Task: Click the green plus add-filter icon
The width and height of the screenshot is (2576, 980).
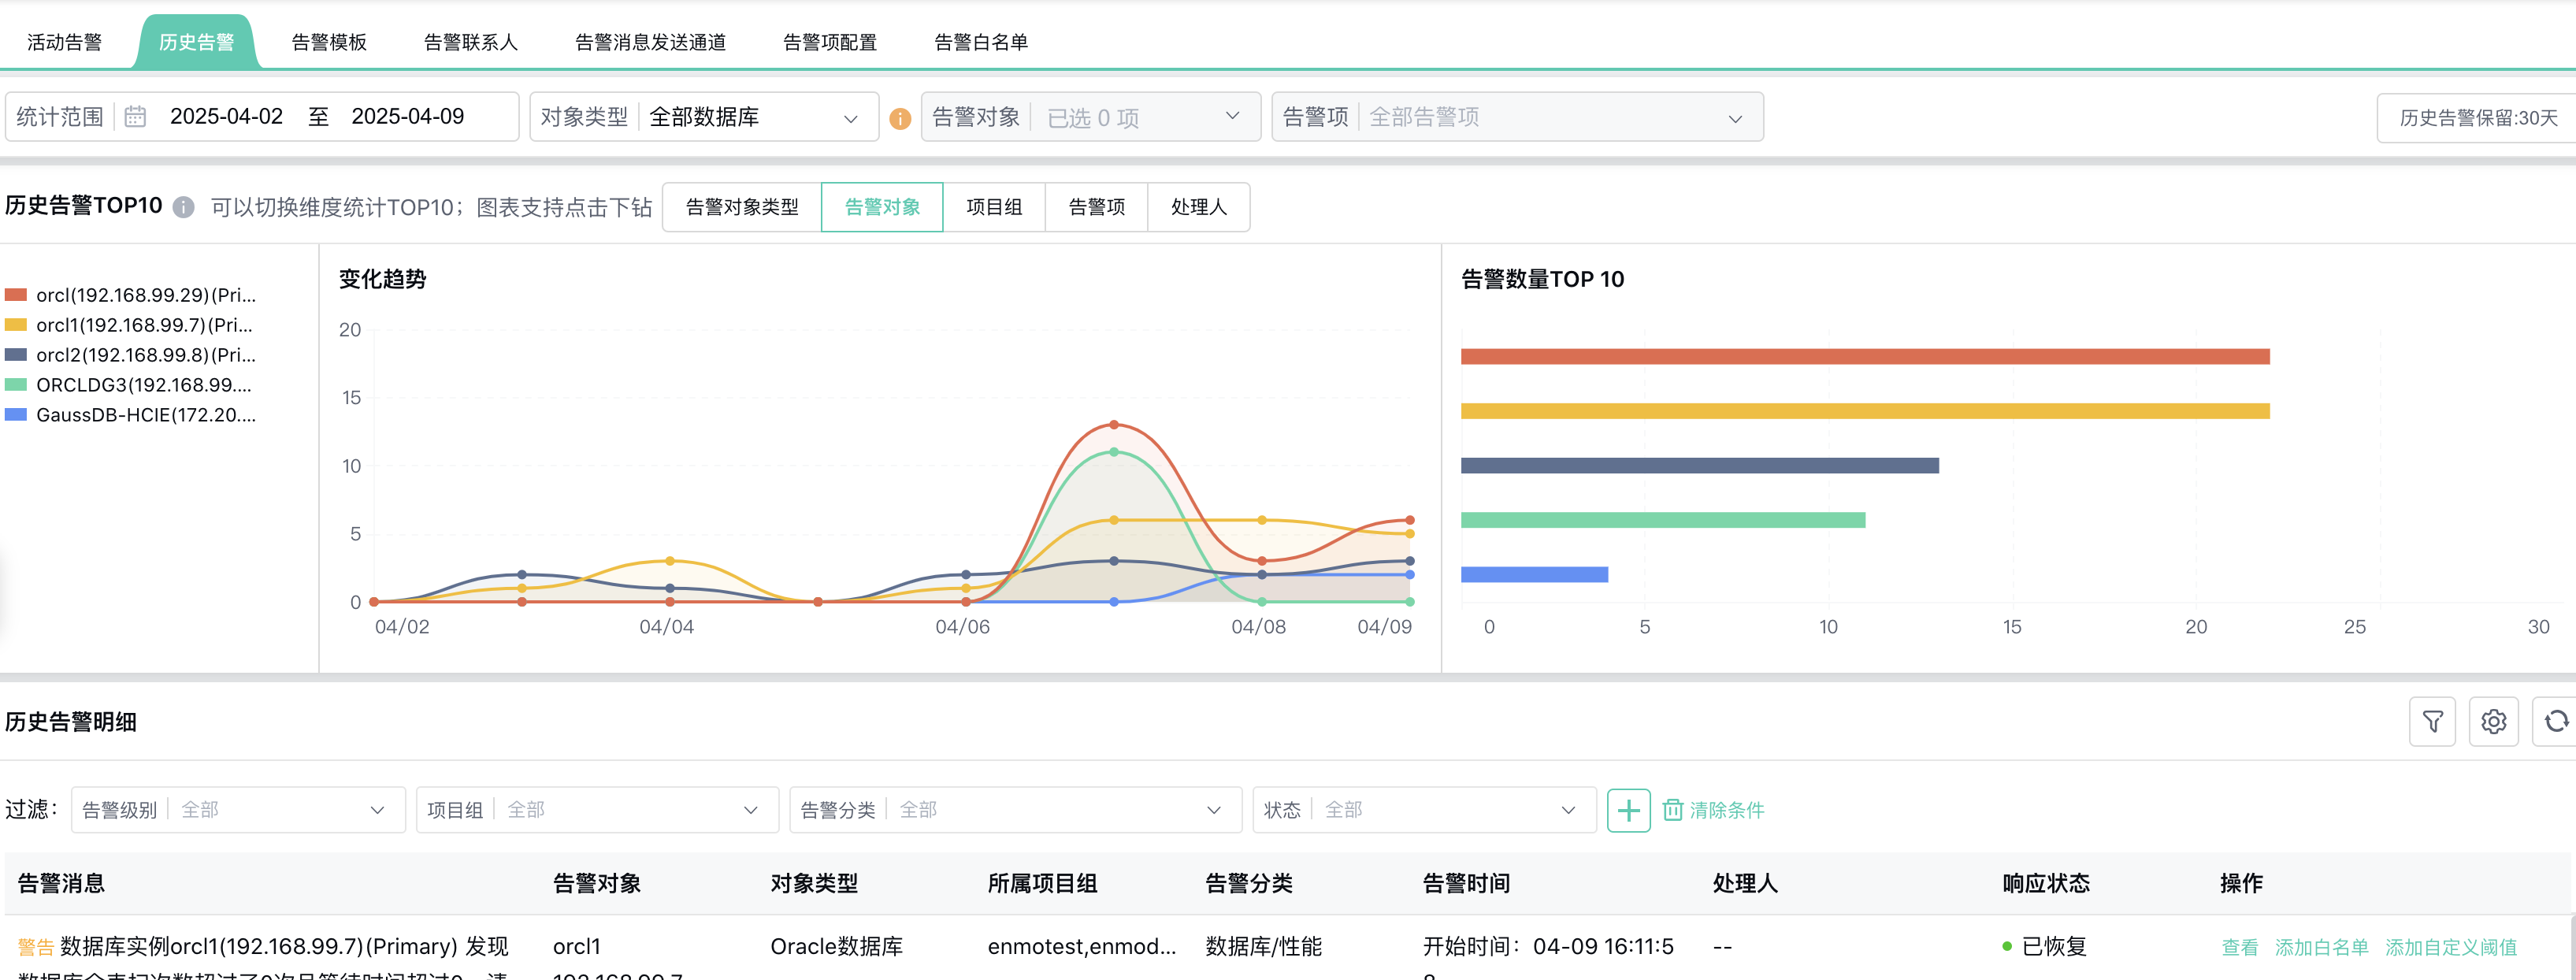Action: (1628, 810)
